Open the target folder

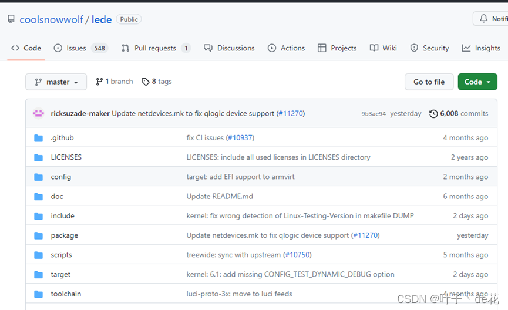click(60, 274)
